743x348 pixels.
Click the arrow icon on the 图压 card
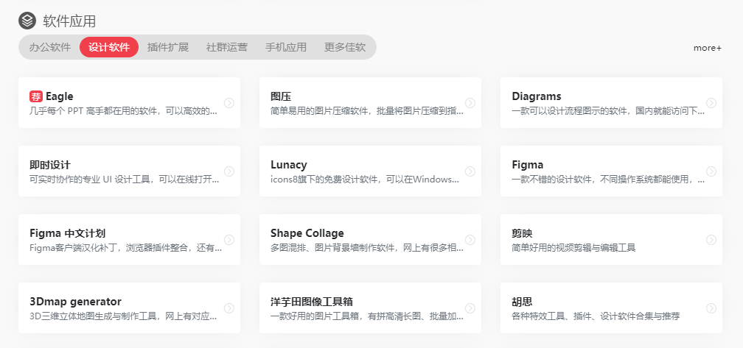point(470,102)
